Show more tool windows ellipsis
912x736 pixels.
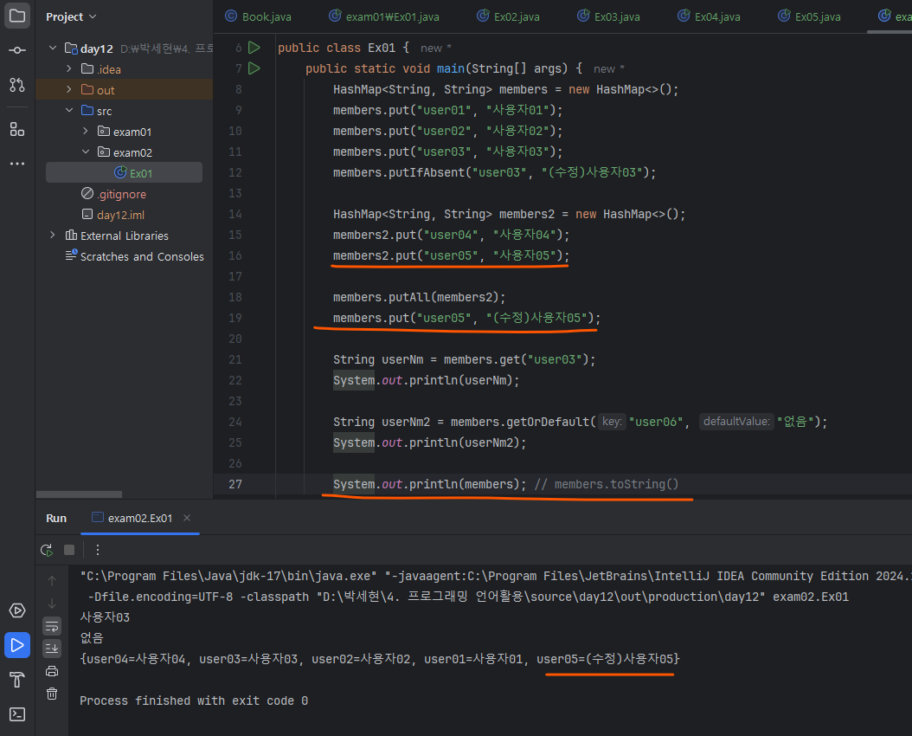coord(17,164)
